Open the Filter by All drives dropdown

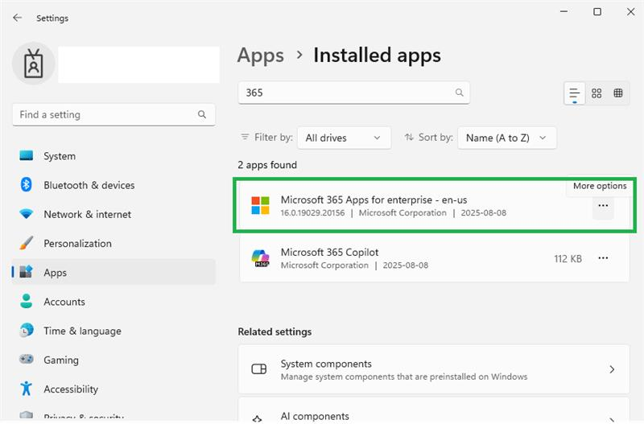click(344, 138)
